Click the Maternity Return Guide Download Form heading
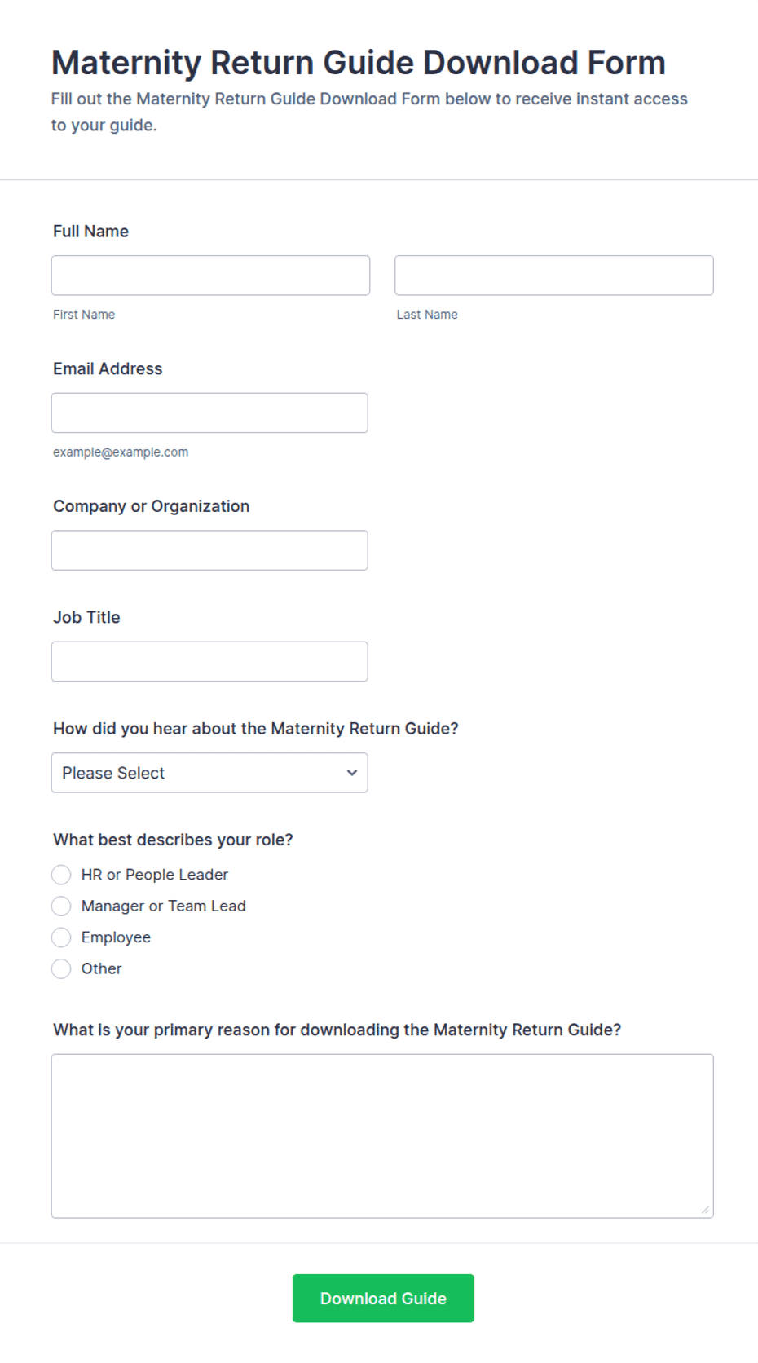This screenshot has height=1363, width=758. point(359,63)
